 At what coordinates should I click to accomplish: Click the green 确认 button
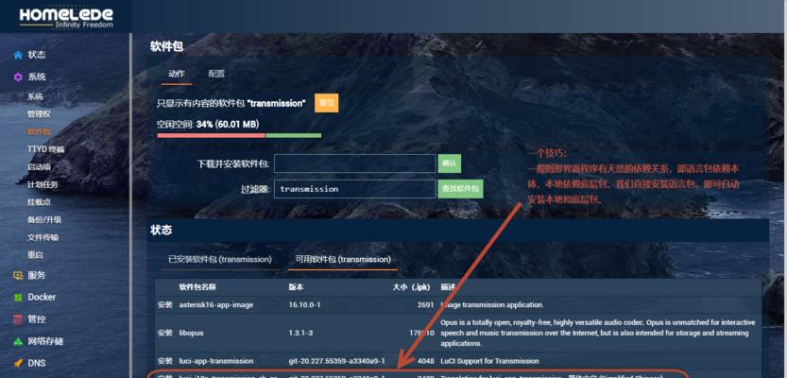point(449,163)
